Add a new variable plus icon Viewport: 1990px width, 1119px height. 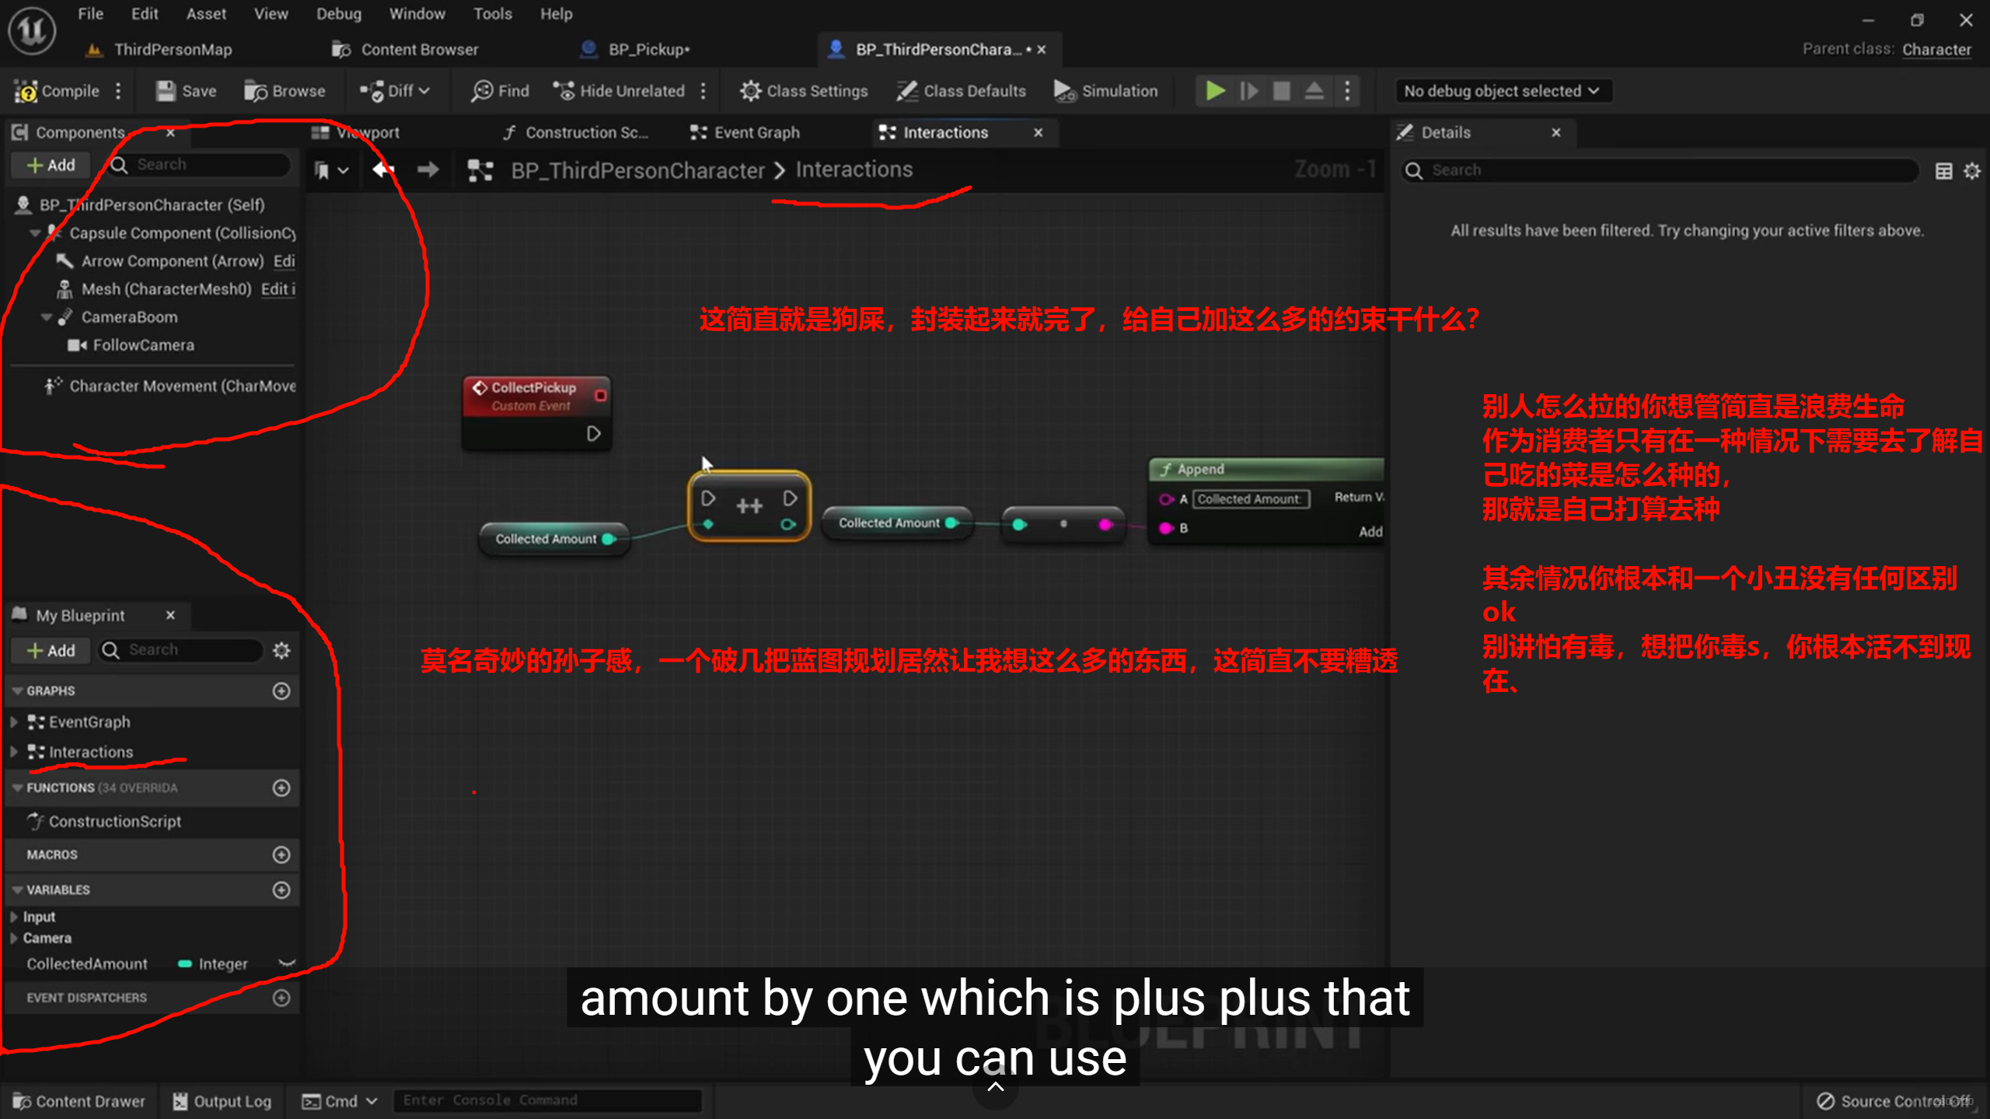coord(281,890)
